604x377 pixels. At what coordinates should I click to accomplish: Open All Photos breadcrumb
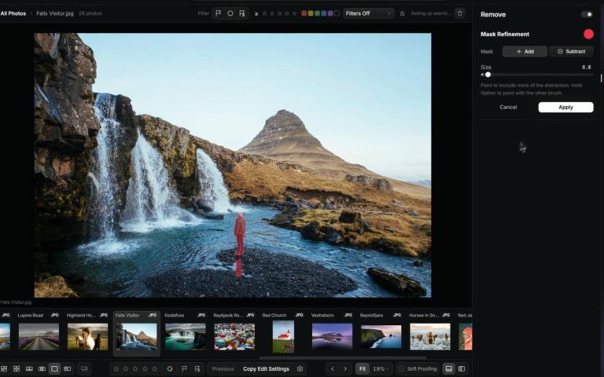tap(13, 13)
